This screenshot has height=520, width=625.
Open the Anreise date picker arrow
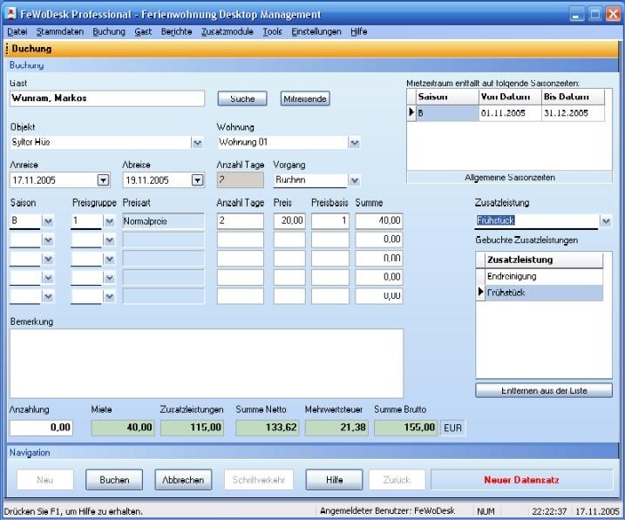tap(103, 180)
